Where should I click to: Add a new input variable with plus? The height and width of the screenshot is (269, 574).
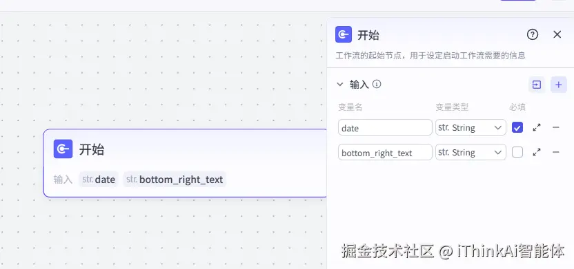point(559,85)
